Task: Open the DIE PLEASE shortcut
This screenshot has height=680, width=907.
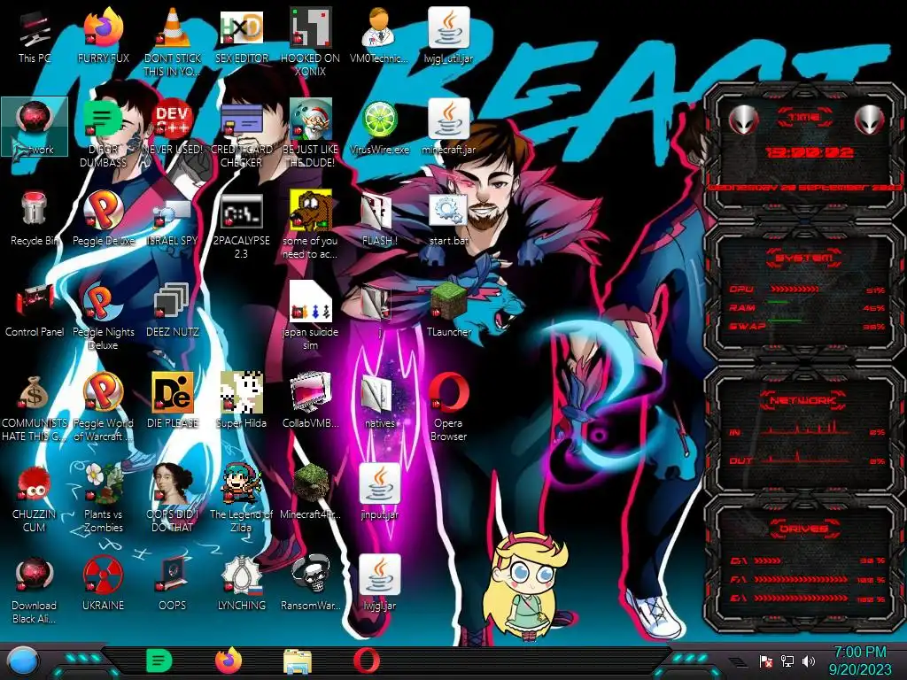Action: [173, 402]
